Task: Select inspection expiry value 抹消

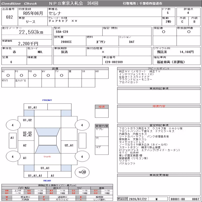Action: point(64,52)
